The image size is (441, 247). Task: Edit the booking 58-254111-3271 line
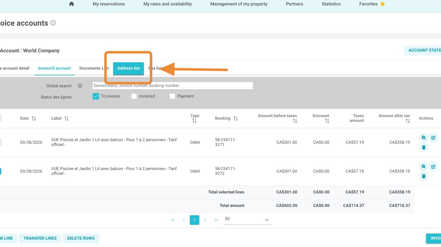point(433,138)
